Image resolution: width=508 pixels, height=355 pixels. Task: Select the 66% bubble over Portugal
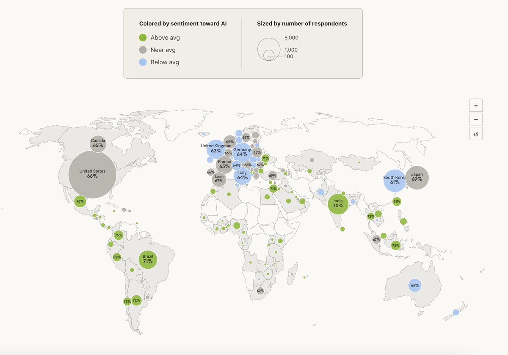(x=210, y=172)
